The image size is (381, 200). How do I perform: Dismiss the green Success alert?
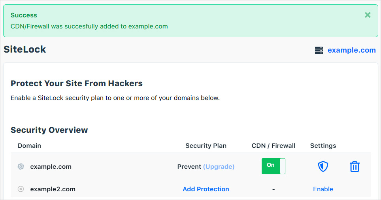tap(368, 15)
